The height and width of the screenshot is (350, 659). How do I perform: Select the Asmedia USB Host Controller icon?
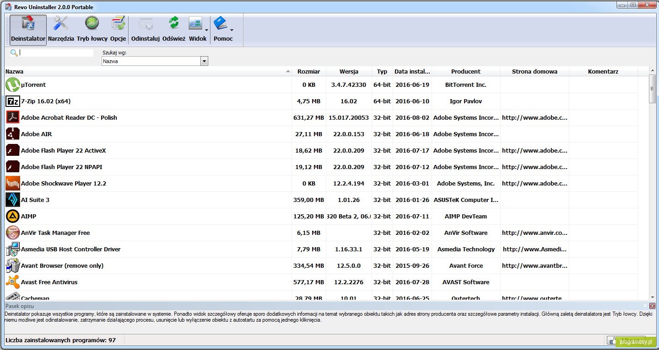coord(13,249)
